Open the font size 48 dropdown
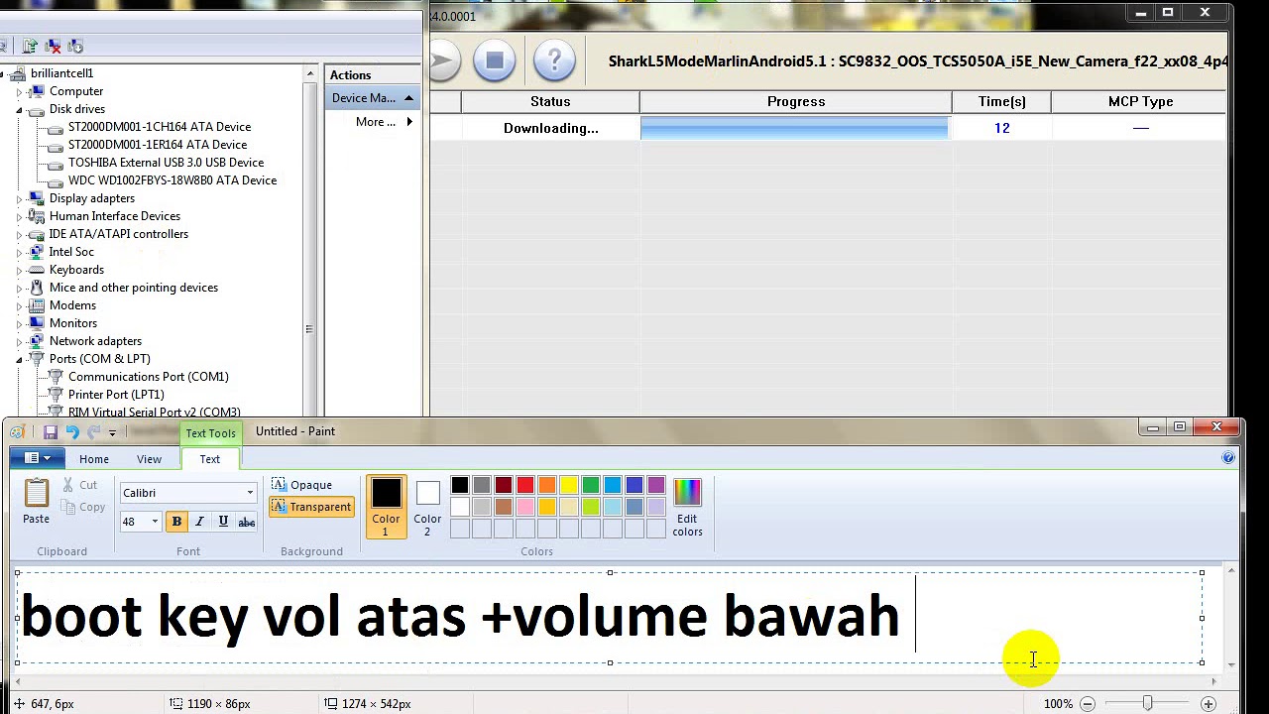The width and height of the screenshot is (1269, 714). click(x=155, y=523)
